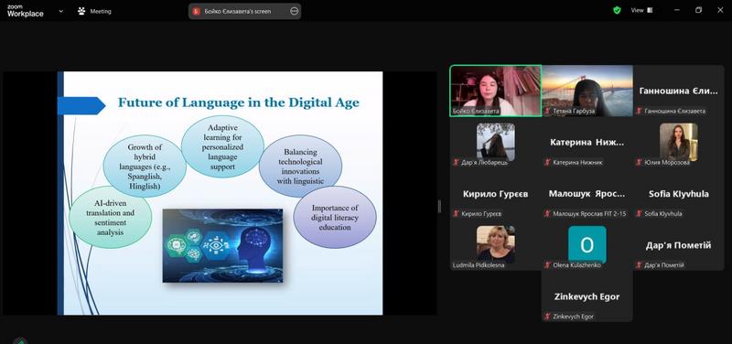Image resolution: width=732 pixels, height=344 pixels.
Task: Click Olena Kulazhenko's teal avatar
Action: (x=587, y=244)
